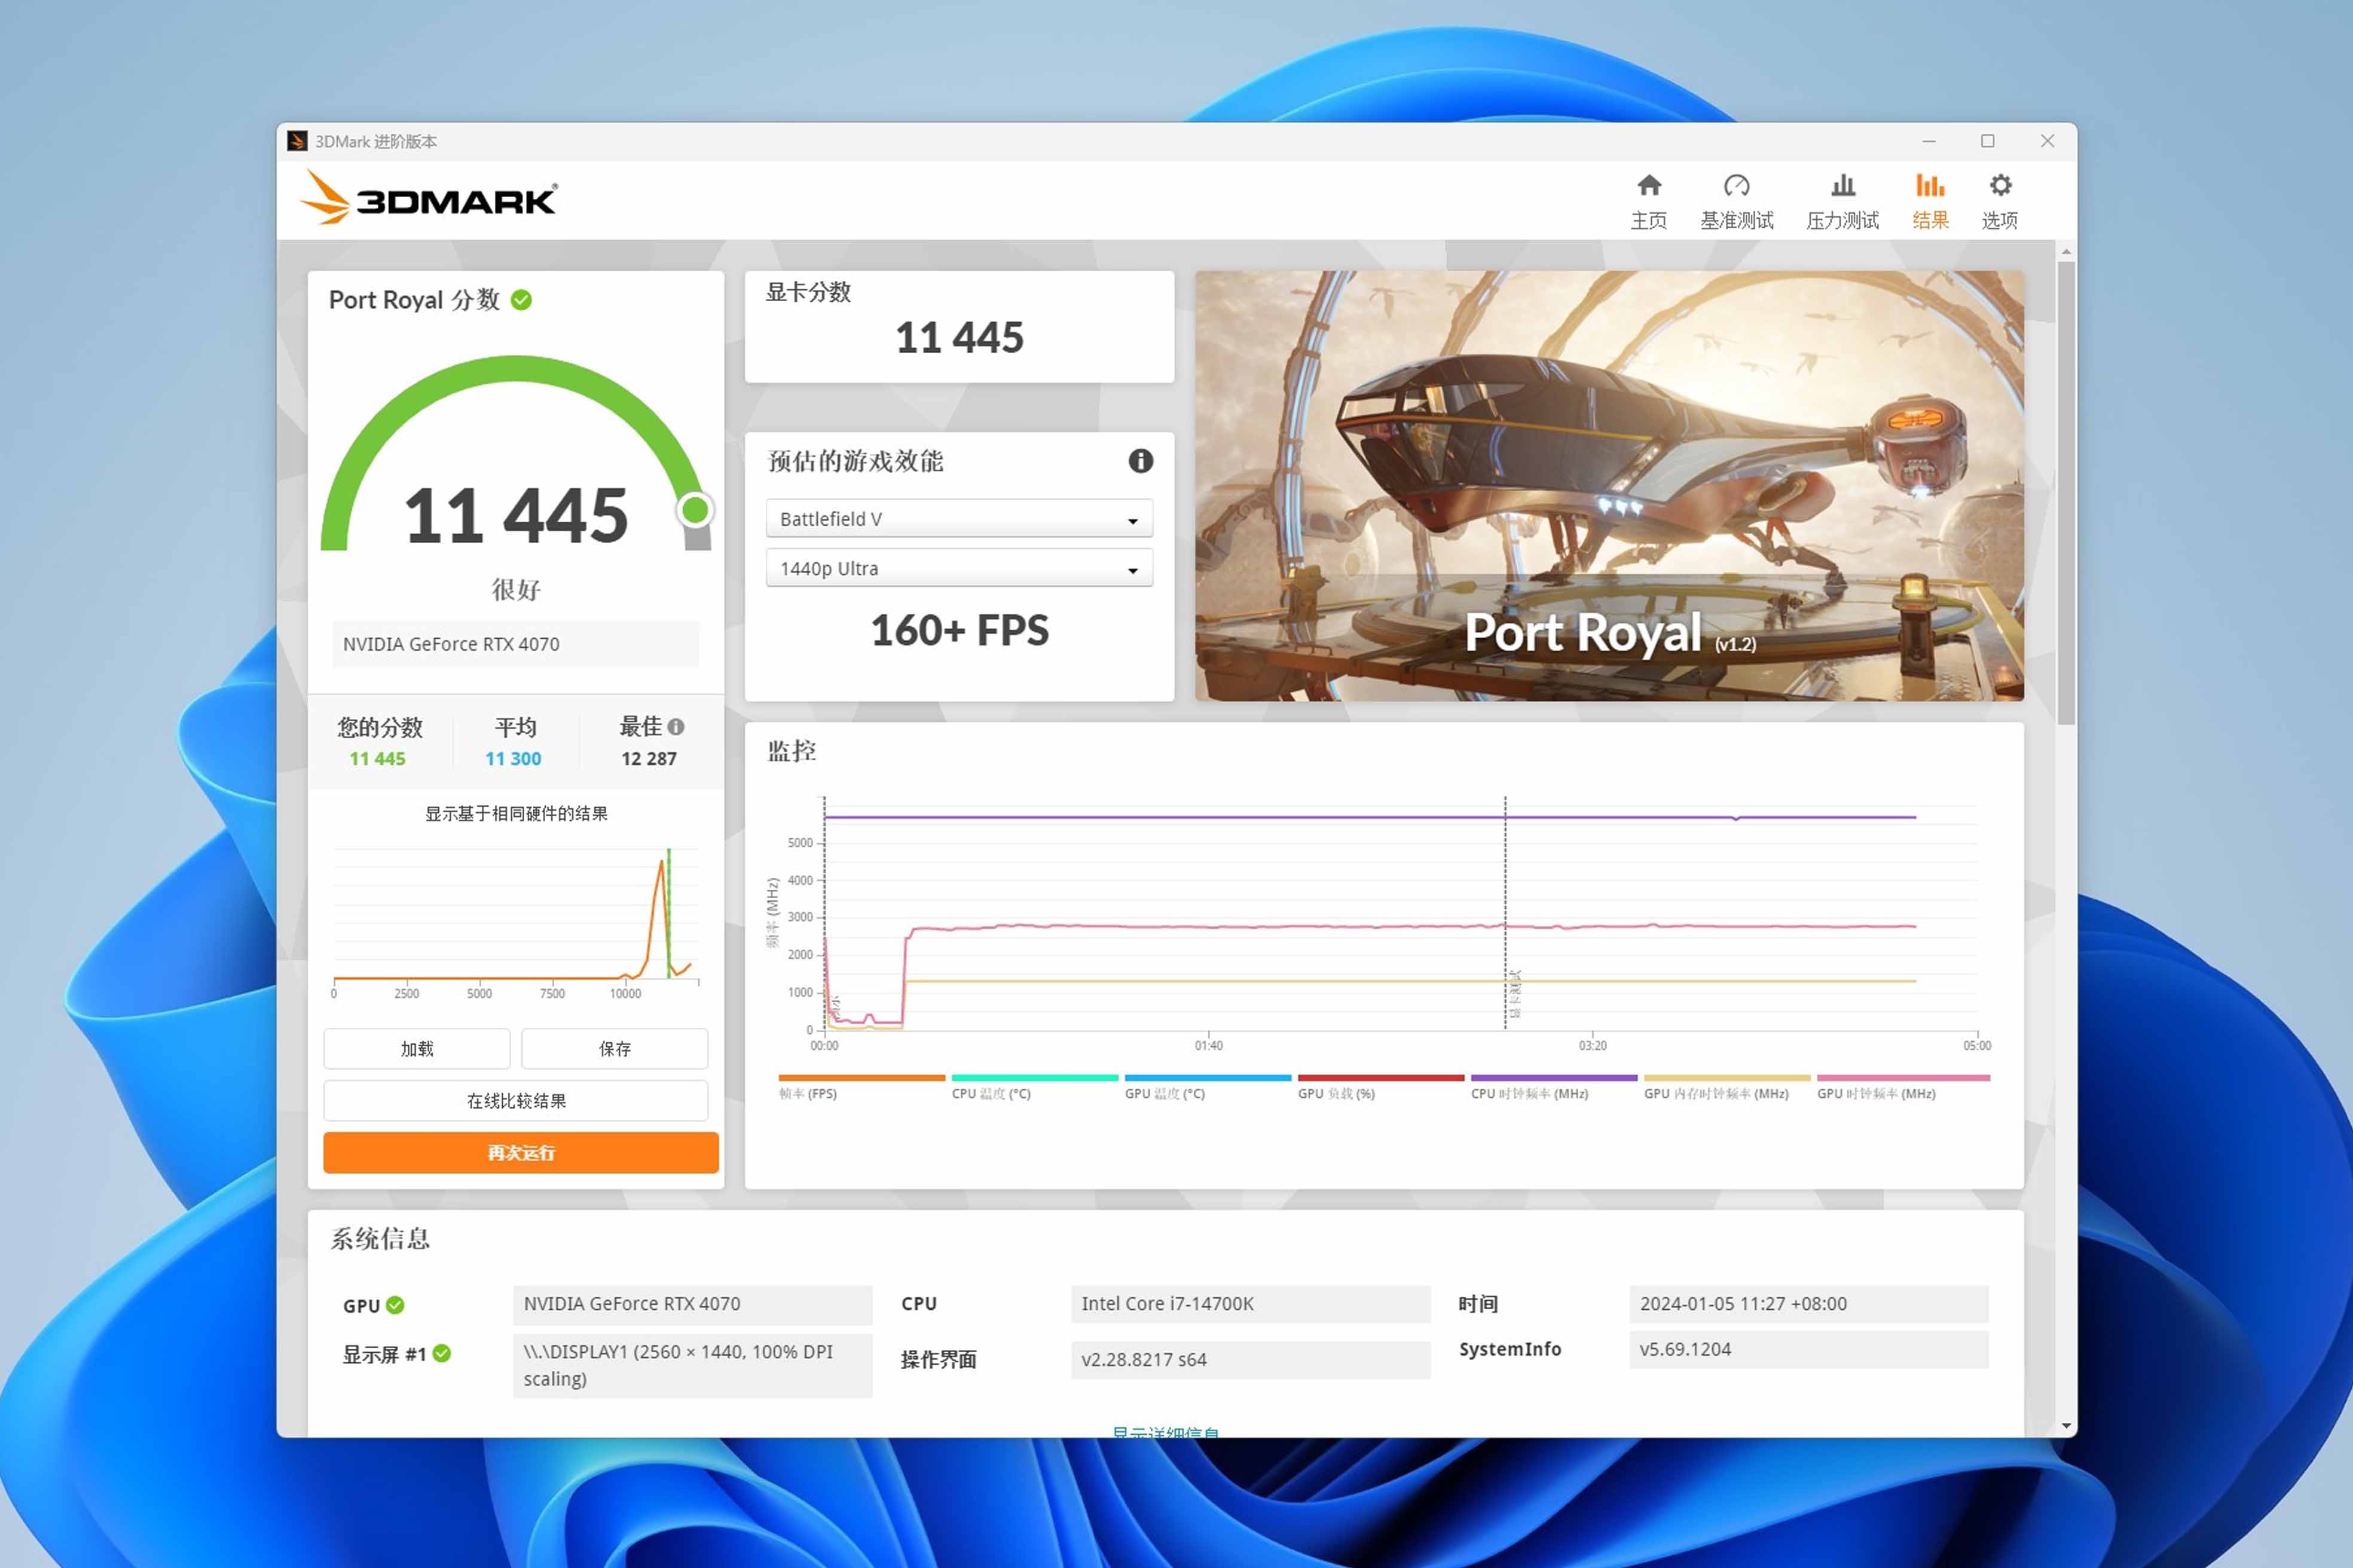This screenshot has width=2353, height=1568.
Task: Click the 平均 11 300 score
Action: [x=513, y=759]
